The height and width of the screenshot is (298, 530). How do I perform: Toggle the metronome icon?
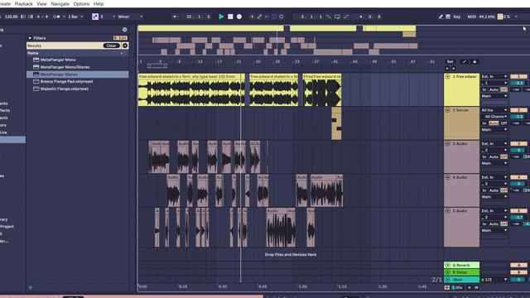57,17
